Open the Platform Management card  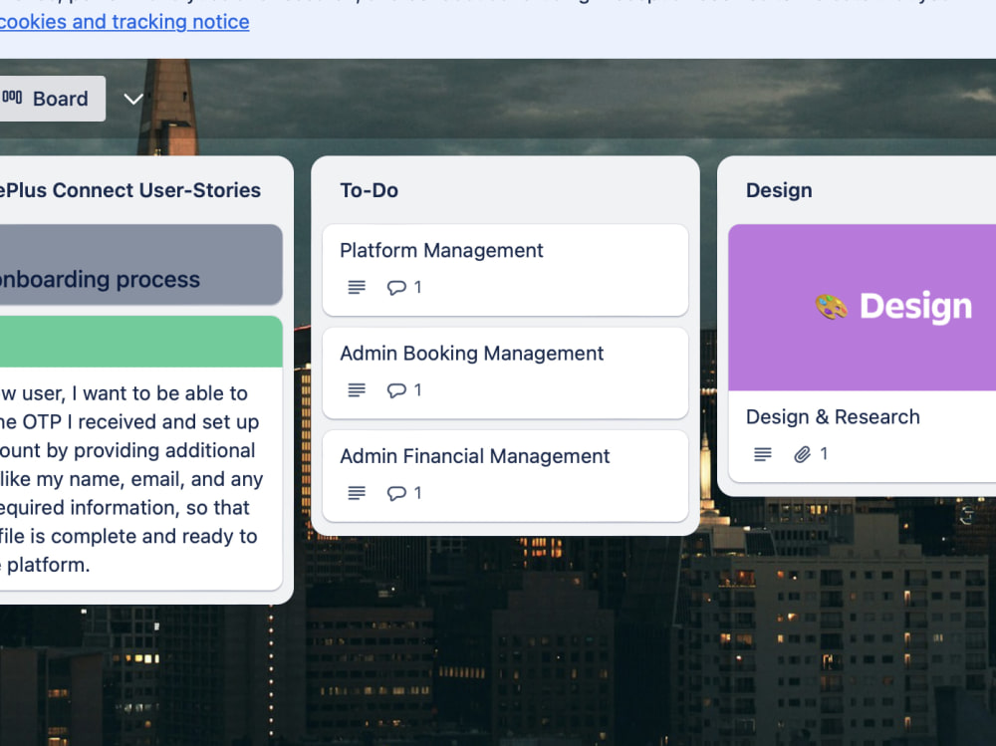pos(505,270)
